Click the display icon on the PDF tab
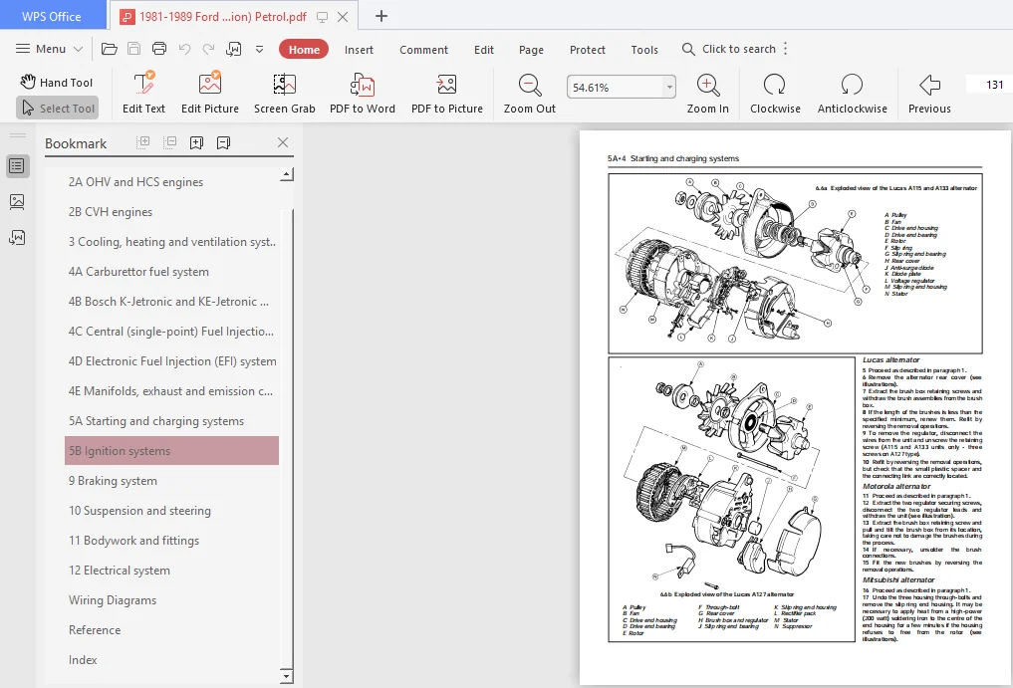 click(x=322, y=17)
